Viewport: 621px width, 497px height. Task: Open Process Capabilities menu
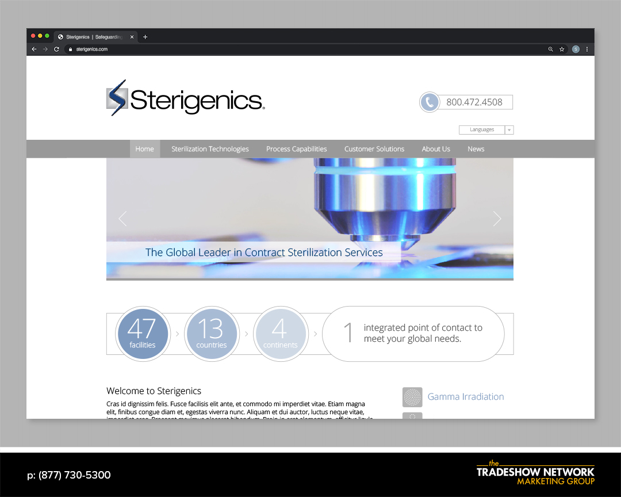tap(296, 149)
